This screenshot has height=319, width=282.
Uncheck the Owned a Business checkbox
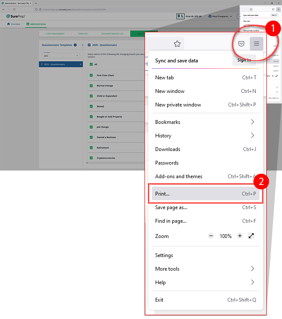[x=91, y=137]
